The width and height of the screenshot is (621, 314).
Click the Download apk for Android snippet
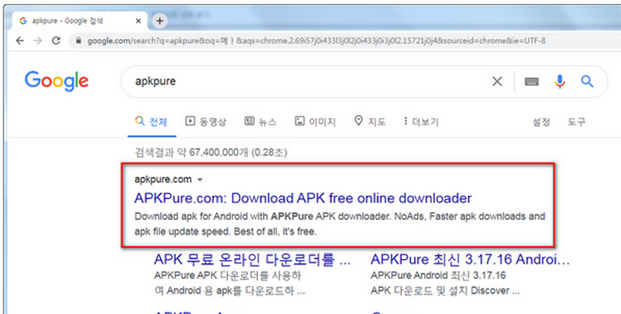(340, 224)
